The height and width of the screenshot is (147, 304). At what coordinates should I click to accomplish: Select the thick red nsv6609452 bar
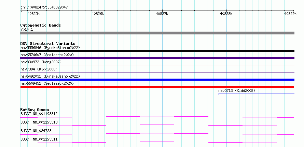157,87
